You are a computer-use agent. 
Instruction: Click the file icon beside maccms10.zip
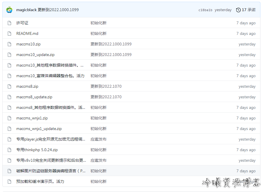(9, 44)
